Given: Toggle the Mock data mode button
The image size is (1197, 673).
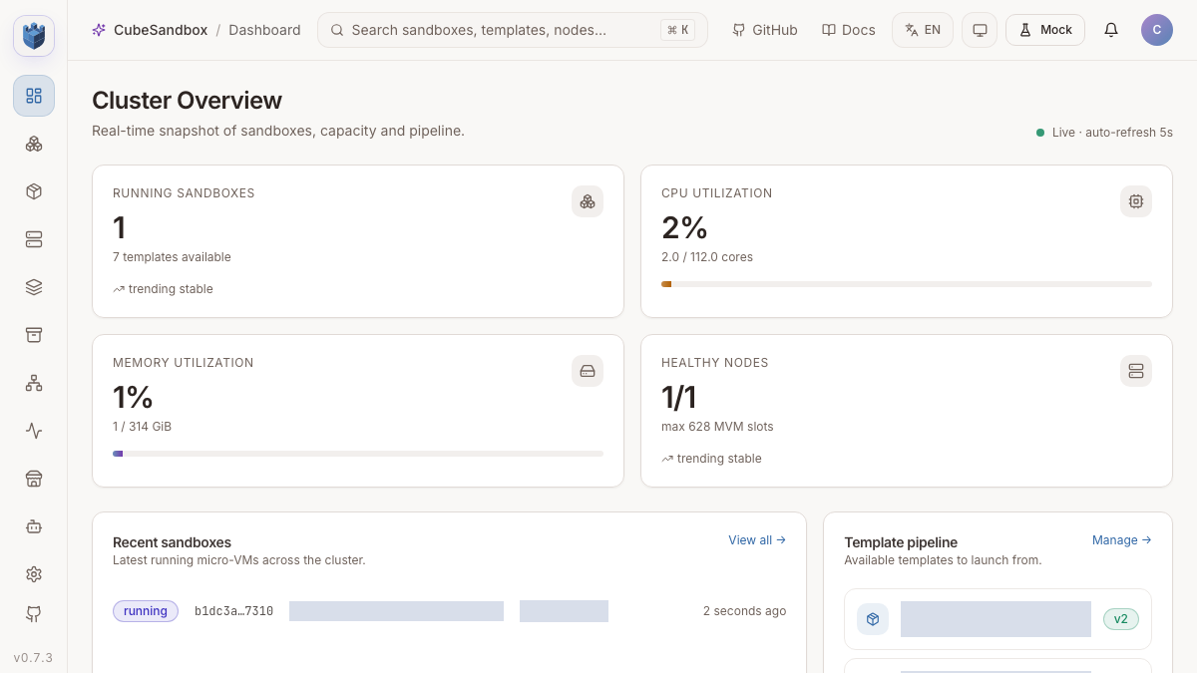Looking at the screenshot, I should [1045, 30].
